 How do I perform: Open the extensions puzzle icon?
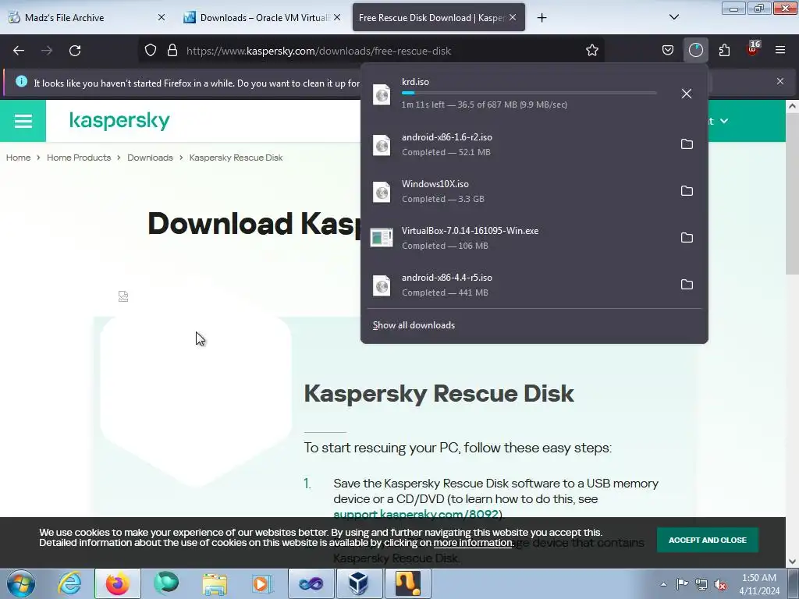[x=724, y=51]
